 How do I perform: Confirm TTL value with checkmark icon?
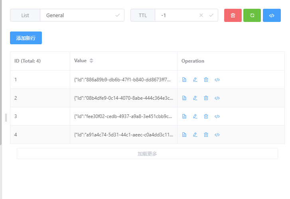coord(211,15)
